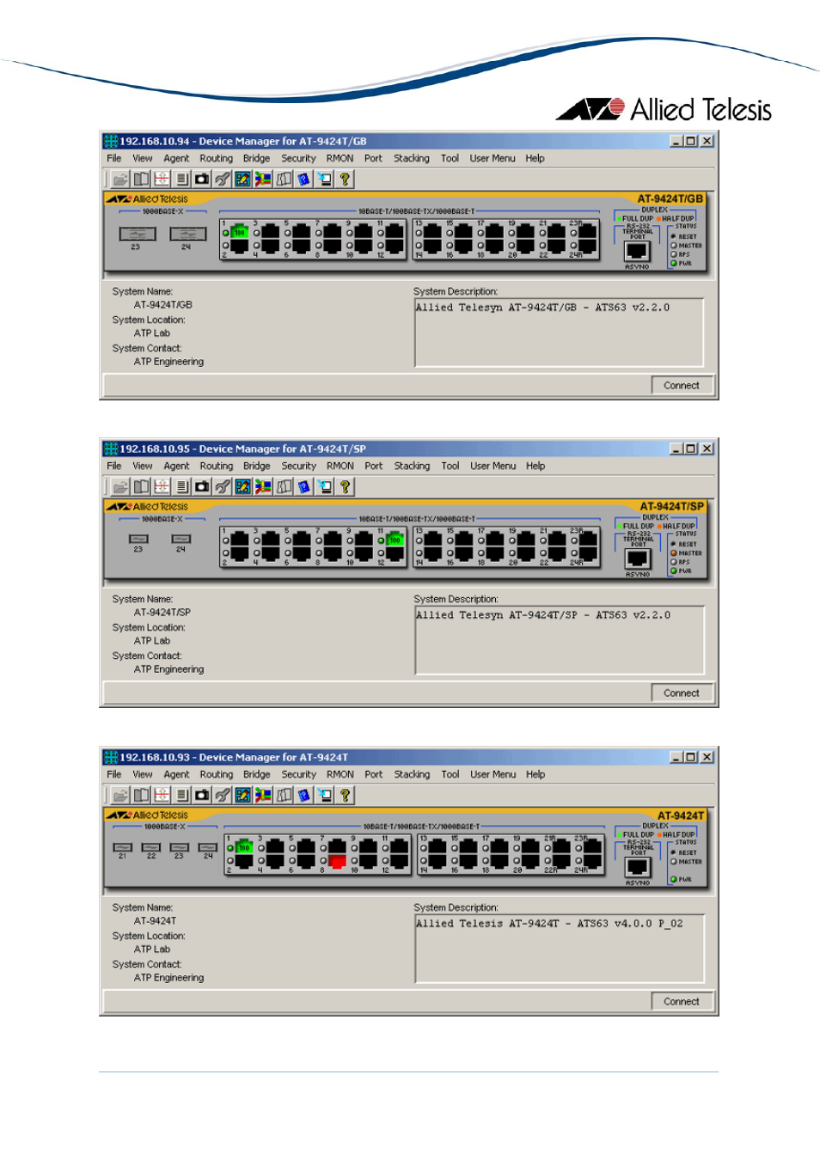Select SFP slot 21 on AT-9424T switch

coord(123,847)
